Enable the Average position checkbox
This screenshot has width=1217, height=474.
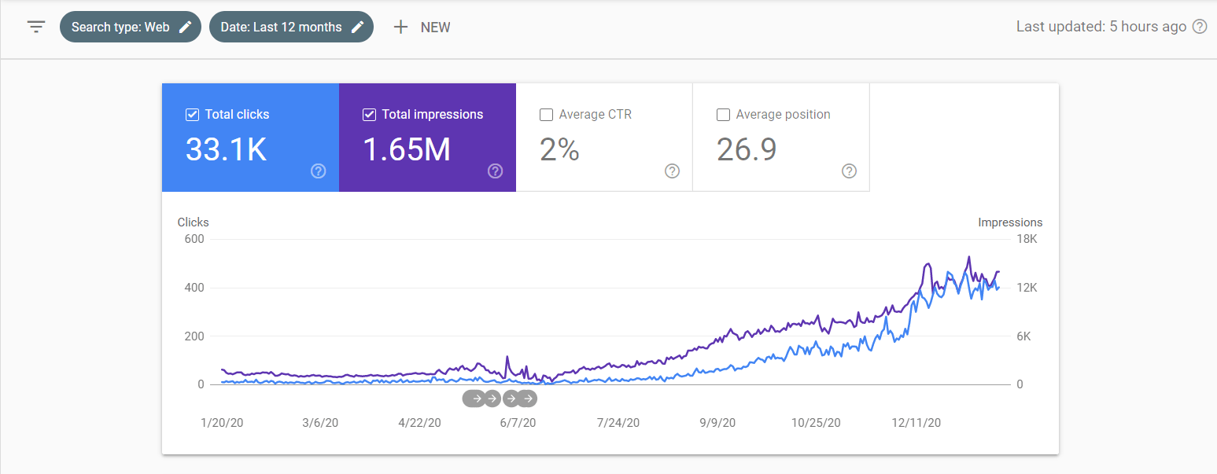coord(723,115)
